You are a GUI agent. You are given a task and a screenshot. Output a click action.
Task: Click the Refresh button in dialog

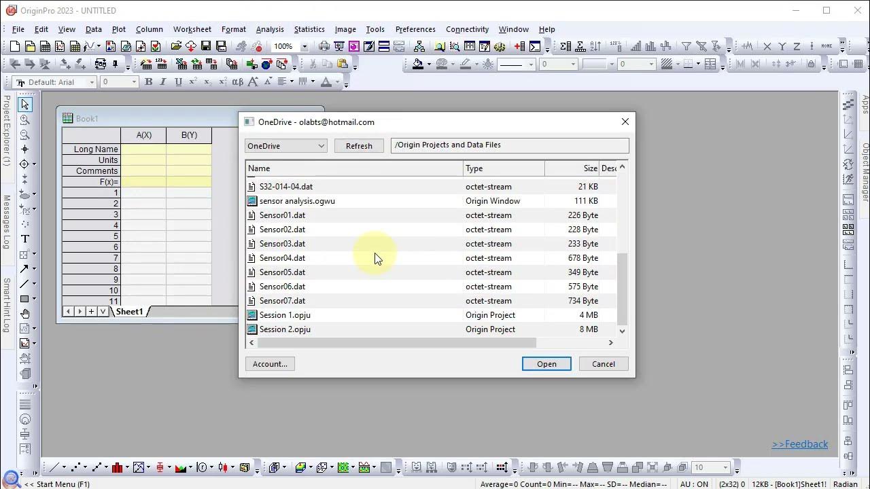pos(359,146)
